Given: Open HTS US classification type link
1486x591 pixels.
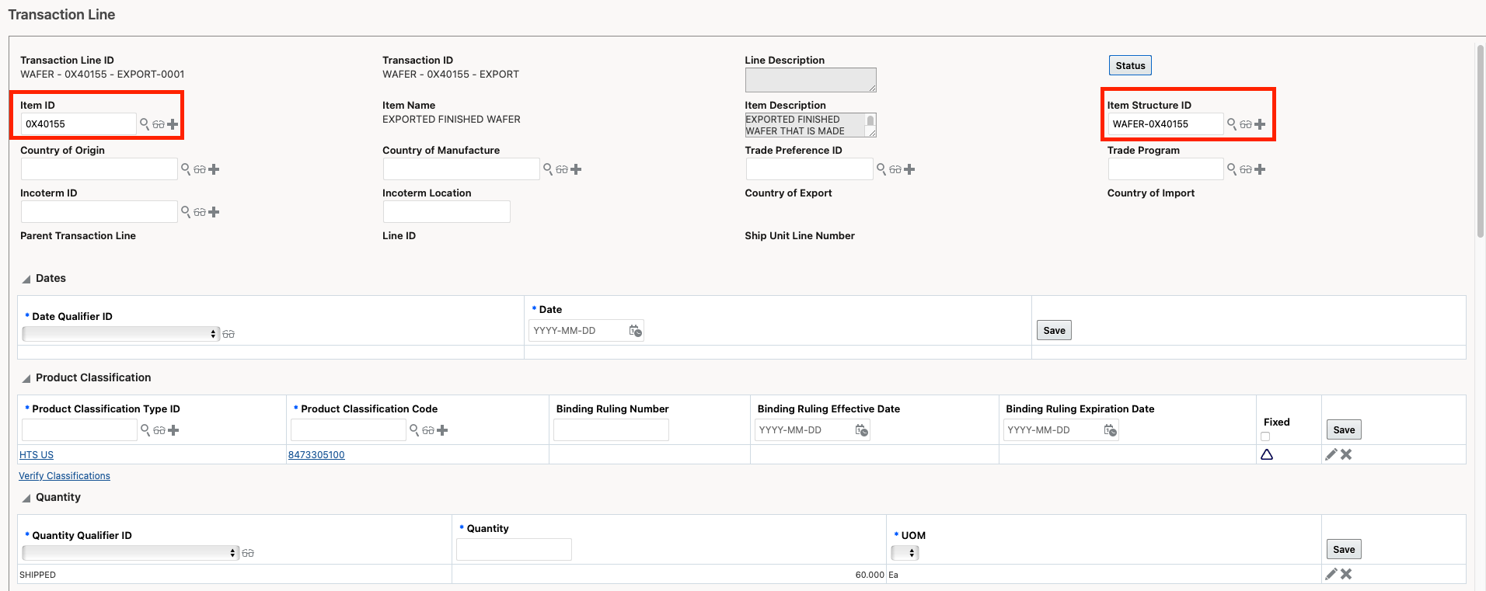Looking at the screenshot, I should [37, 455].
